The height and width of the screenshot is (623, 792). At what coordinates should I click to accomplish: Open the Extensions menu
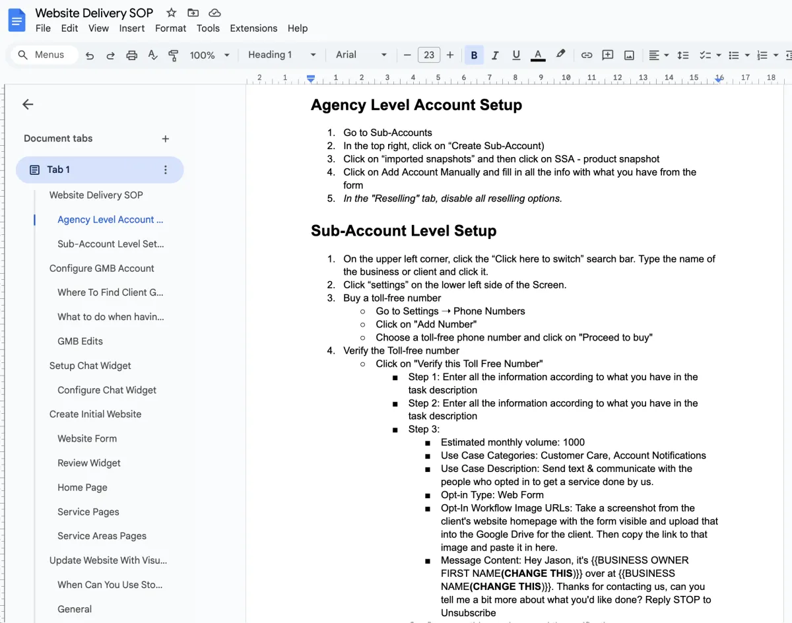coord(253,28)
